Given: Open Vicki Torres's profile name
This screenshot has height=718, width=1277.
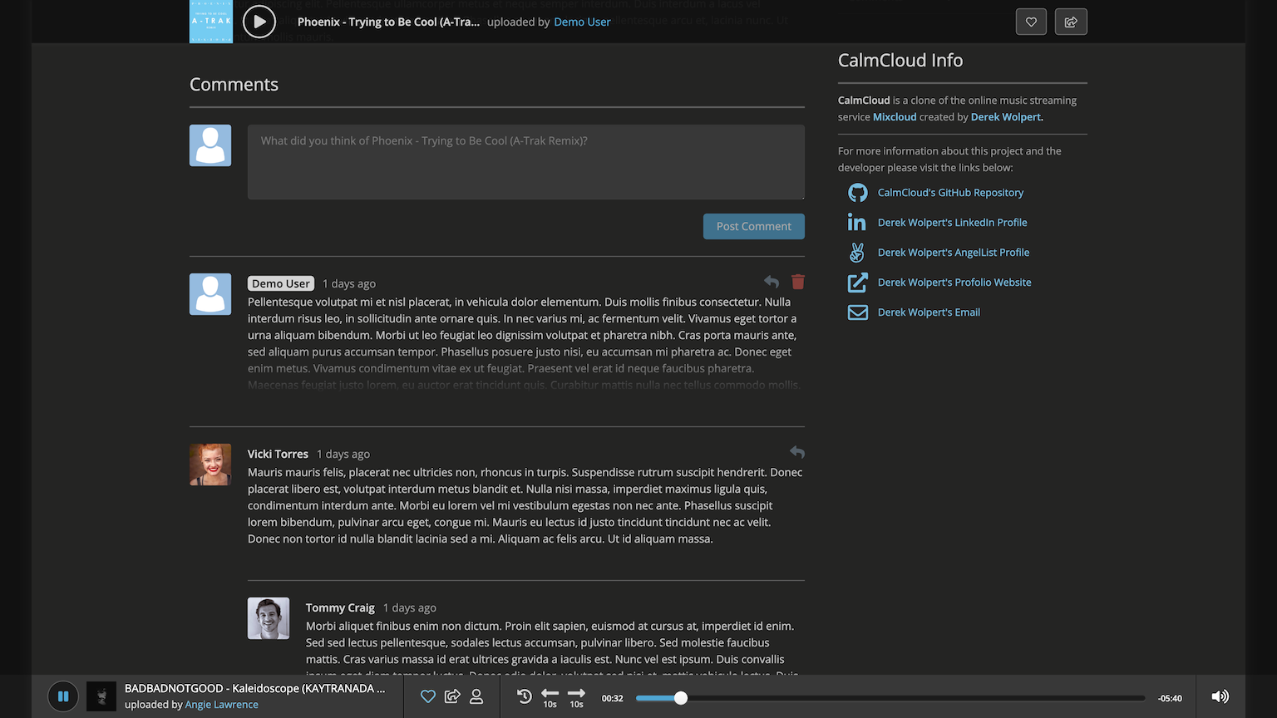Looking at the screenshot, I should click(278, 454).
